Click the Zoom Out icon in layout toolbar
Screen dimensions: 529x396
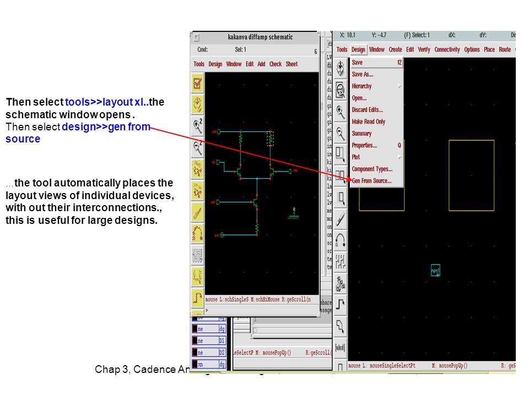tap(341, 133)
